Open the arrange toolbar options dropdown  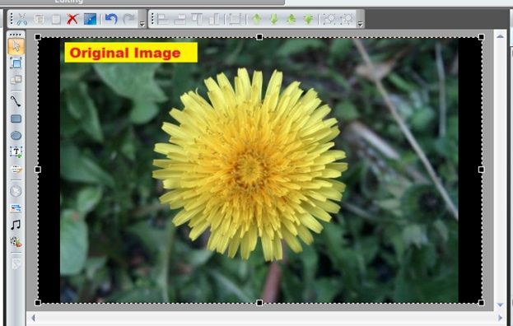click(360, 24)
